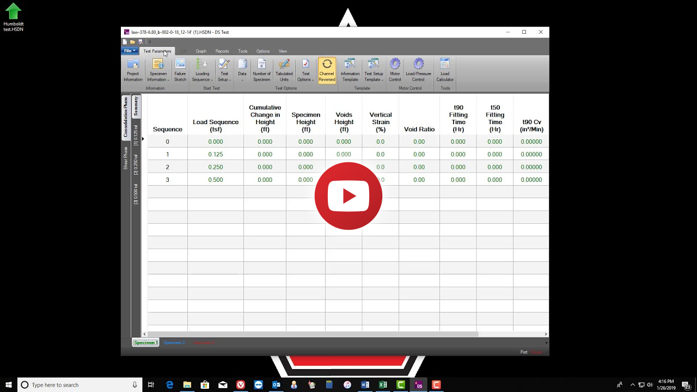Select the Tabulated Units tool
This screenshot has width=697, height=392.
[284, 70]
